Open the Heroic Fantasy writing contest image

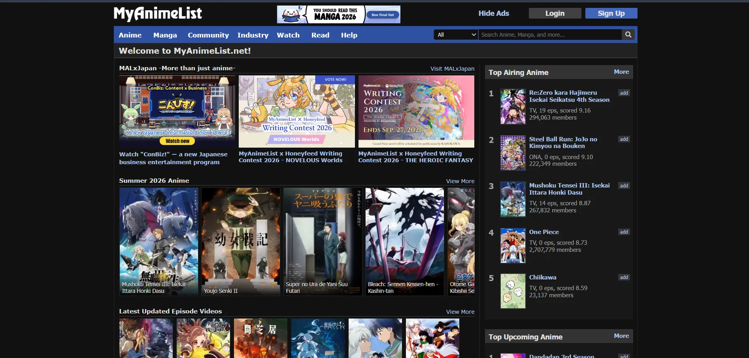[x=416, y=111]
